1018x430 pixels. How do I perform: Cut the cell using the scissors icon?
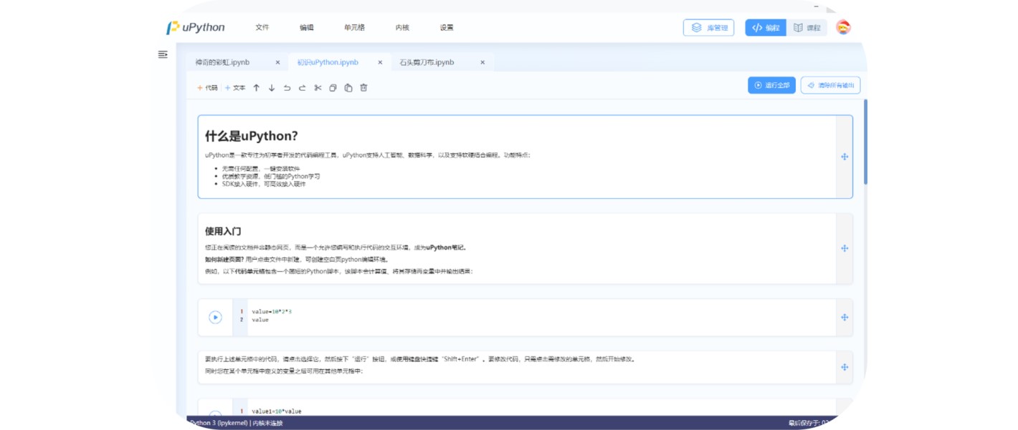(x=318, y=88)
